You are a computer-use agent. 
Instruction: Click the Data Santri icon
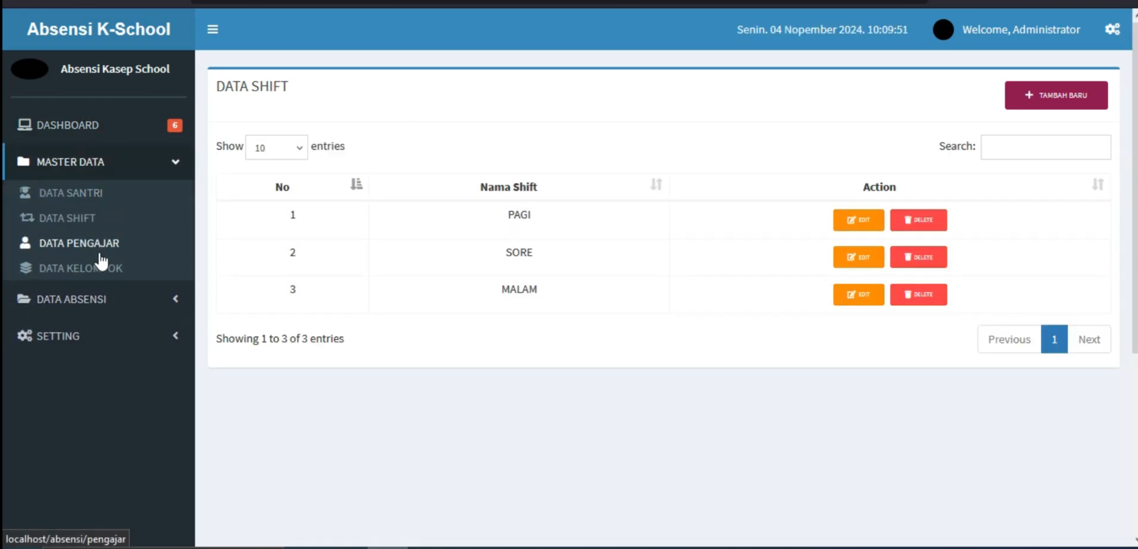(x=25, y=193)
